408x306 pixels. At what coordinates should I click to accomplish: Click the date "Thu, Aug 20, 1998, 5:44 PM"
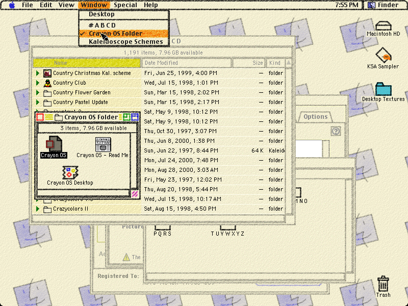pos(181,189)
